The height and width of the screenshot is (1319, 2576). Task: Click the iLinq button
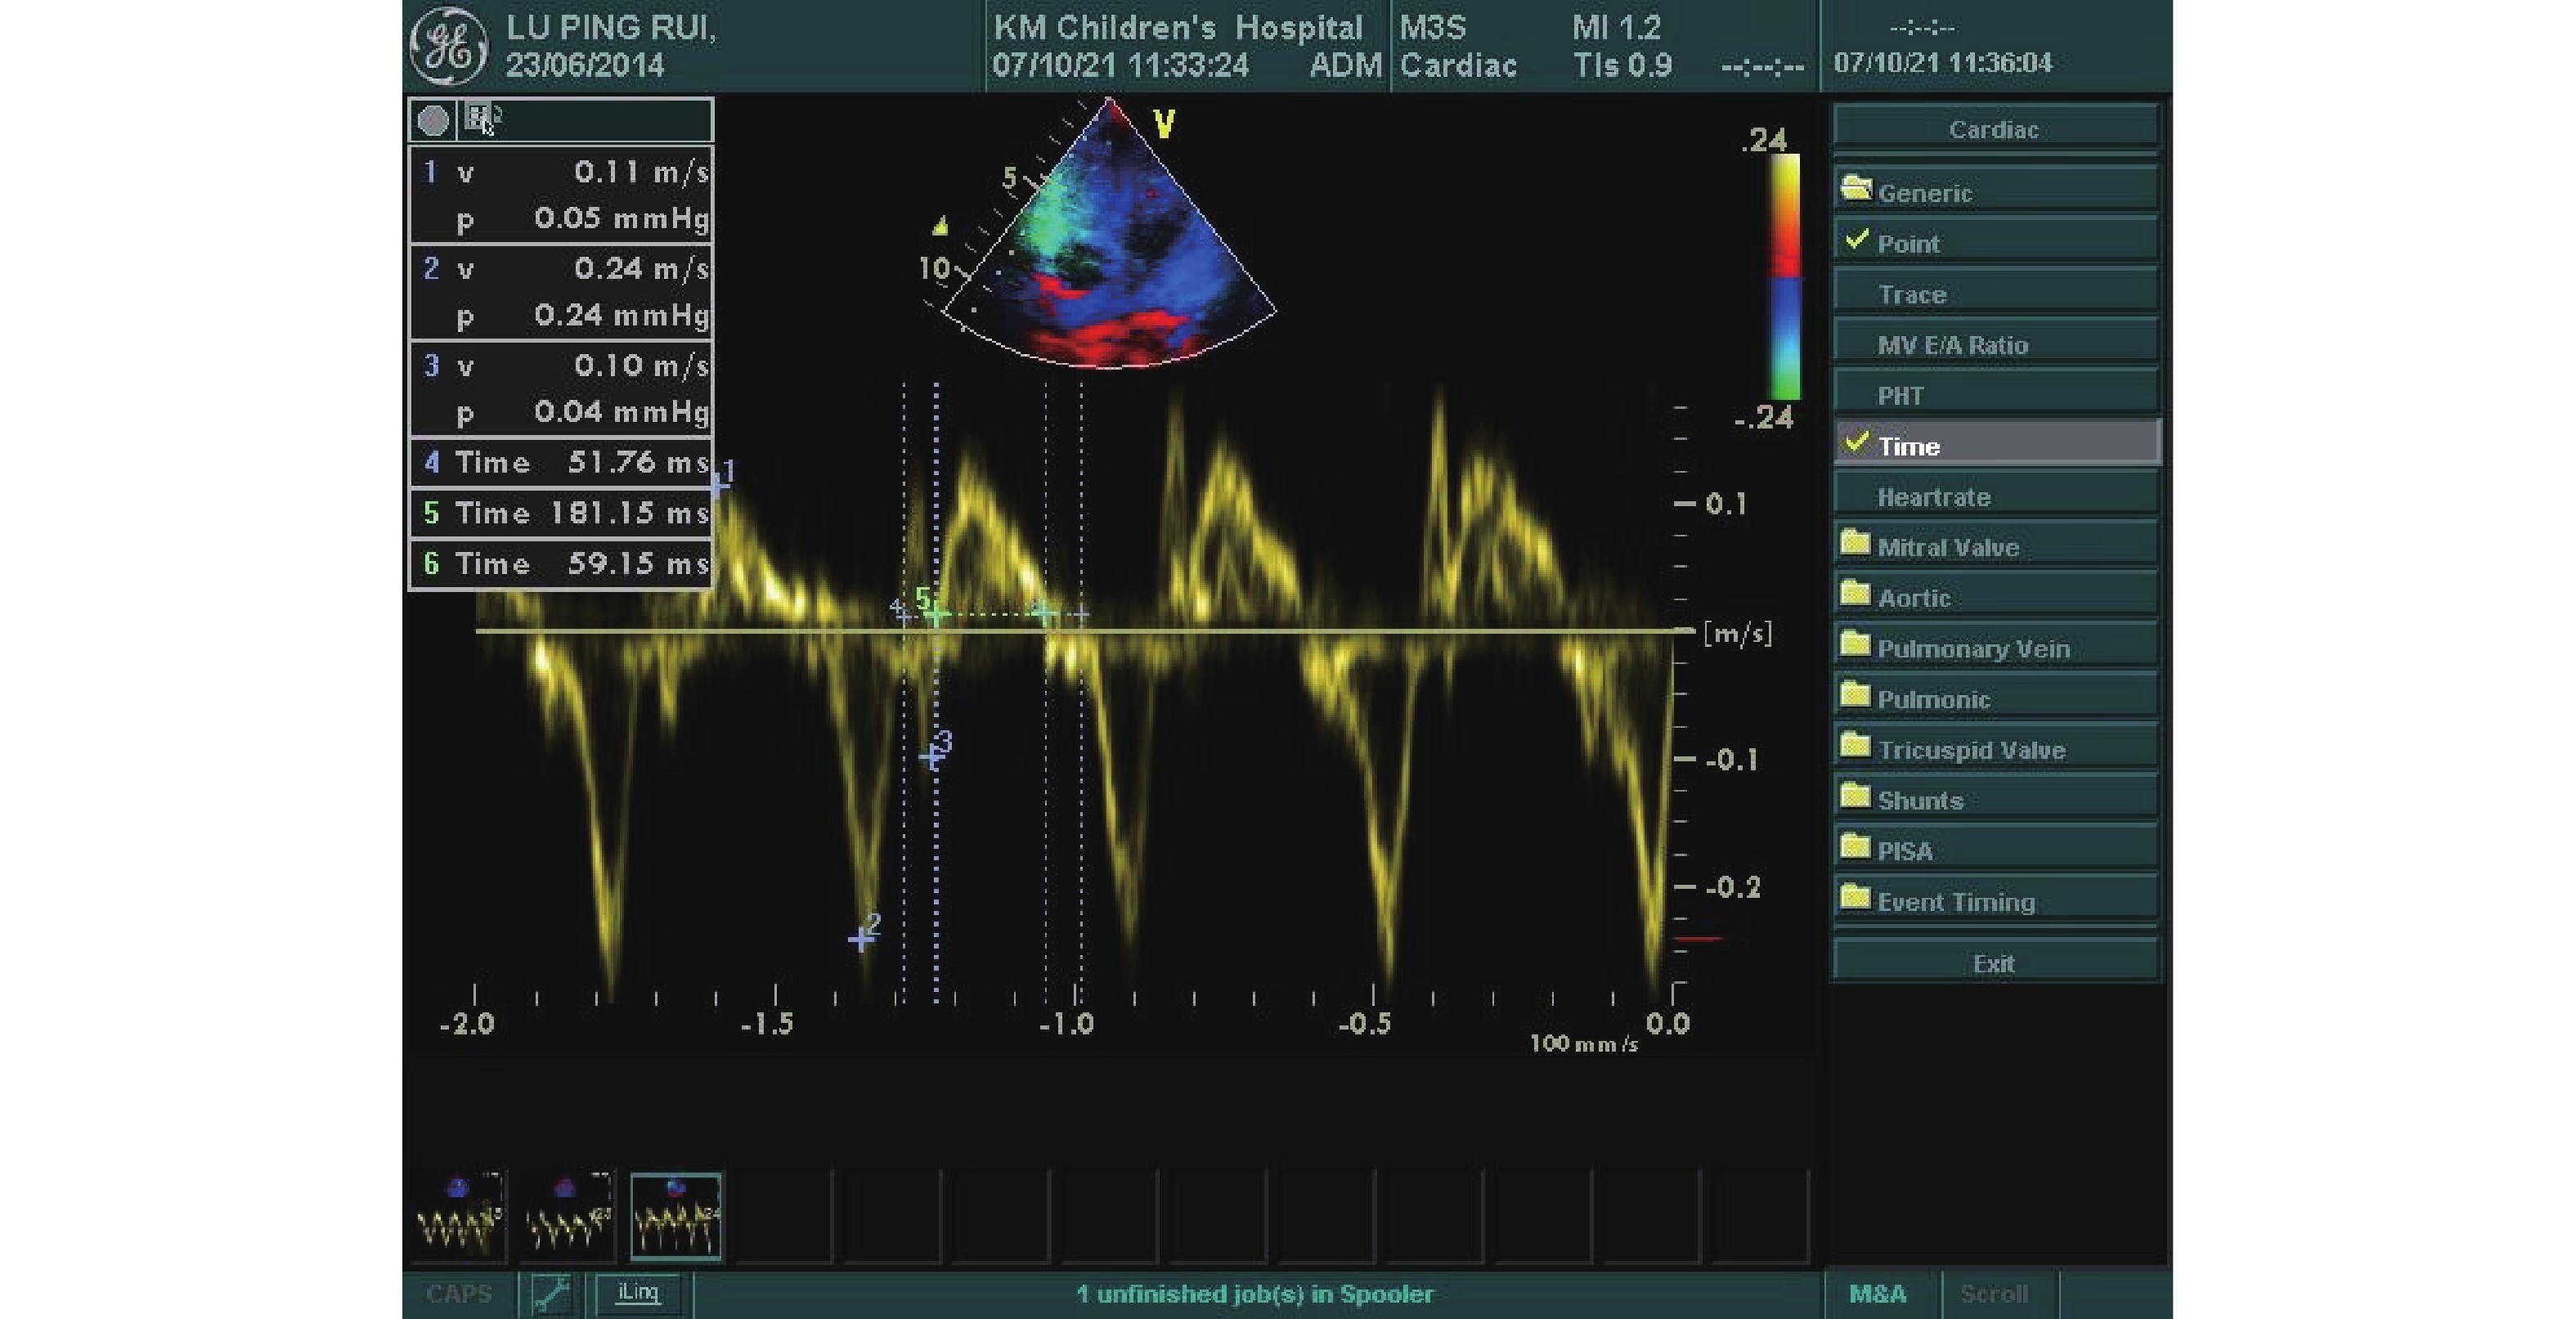[x=638, y=1292]
